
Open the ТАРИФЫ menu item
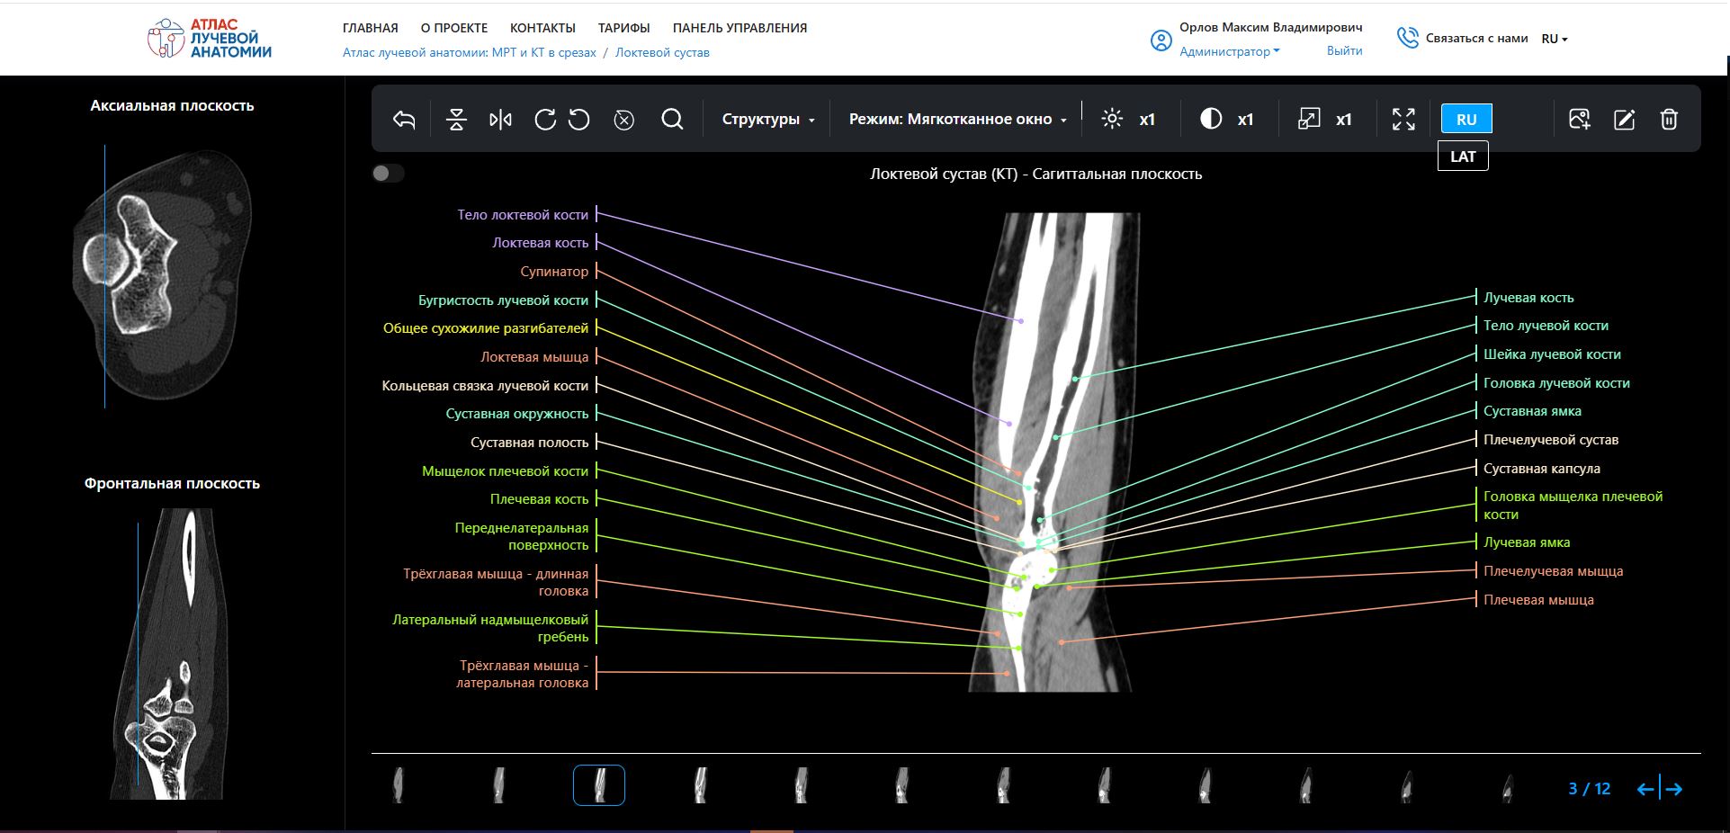(623, 28)
